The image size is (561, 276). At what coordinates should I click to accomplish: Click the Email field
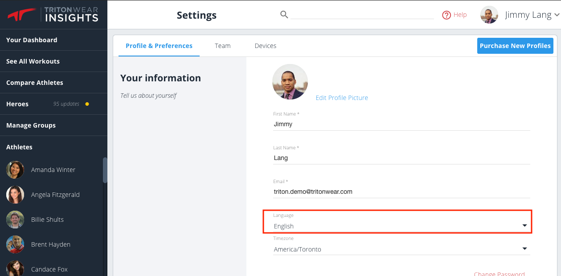coord(401,192)
